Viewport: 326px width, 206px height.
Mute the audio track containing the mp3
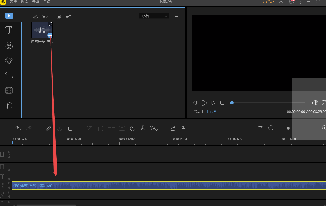click(x=9, y=184)
